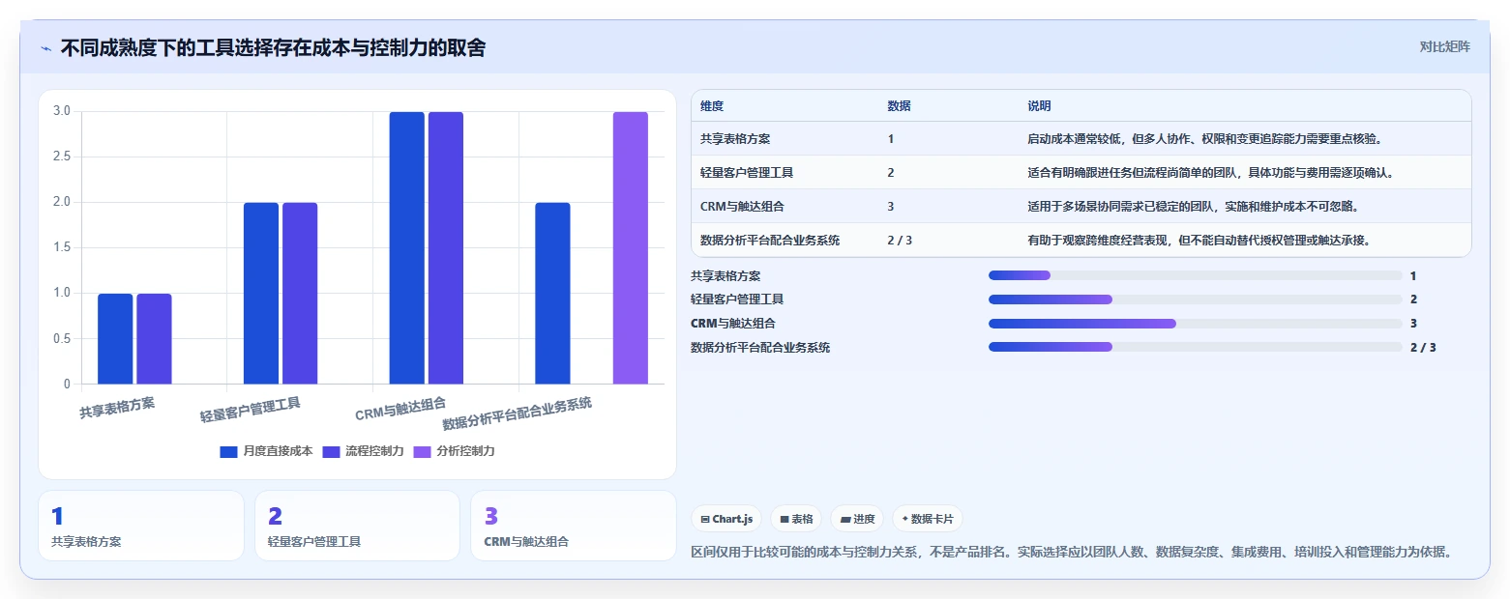This screenshot has width=1510, height=599.
Task: Click the CRM与触达组合 cell in the table
Action: coord(742,207)
